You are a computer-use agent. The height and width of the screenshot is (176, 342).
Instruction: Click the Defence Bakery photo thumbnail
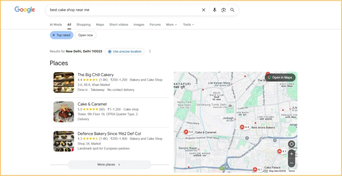[64, 141]
